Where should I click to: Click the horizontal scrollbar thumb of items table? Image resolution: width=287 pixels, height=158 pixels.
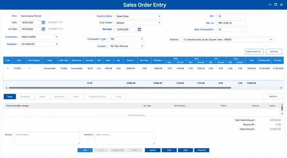120,88
